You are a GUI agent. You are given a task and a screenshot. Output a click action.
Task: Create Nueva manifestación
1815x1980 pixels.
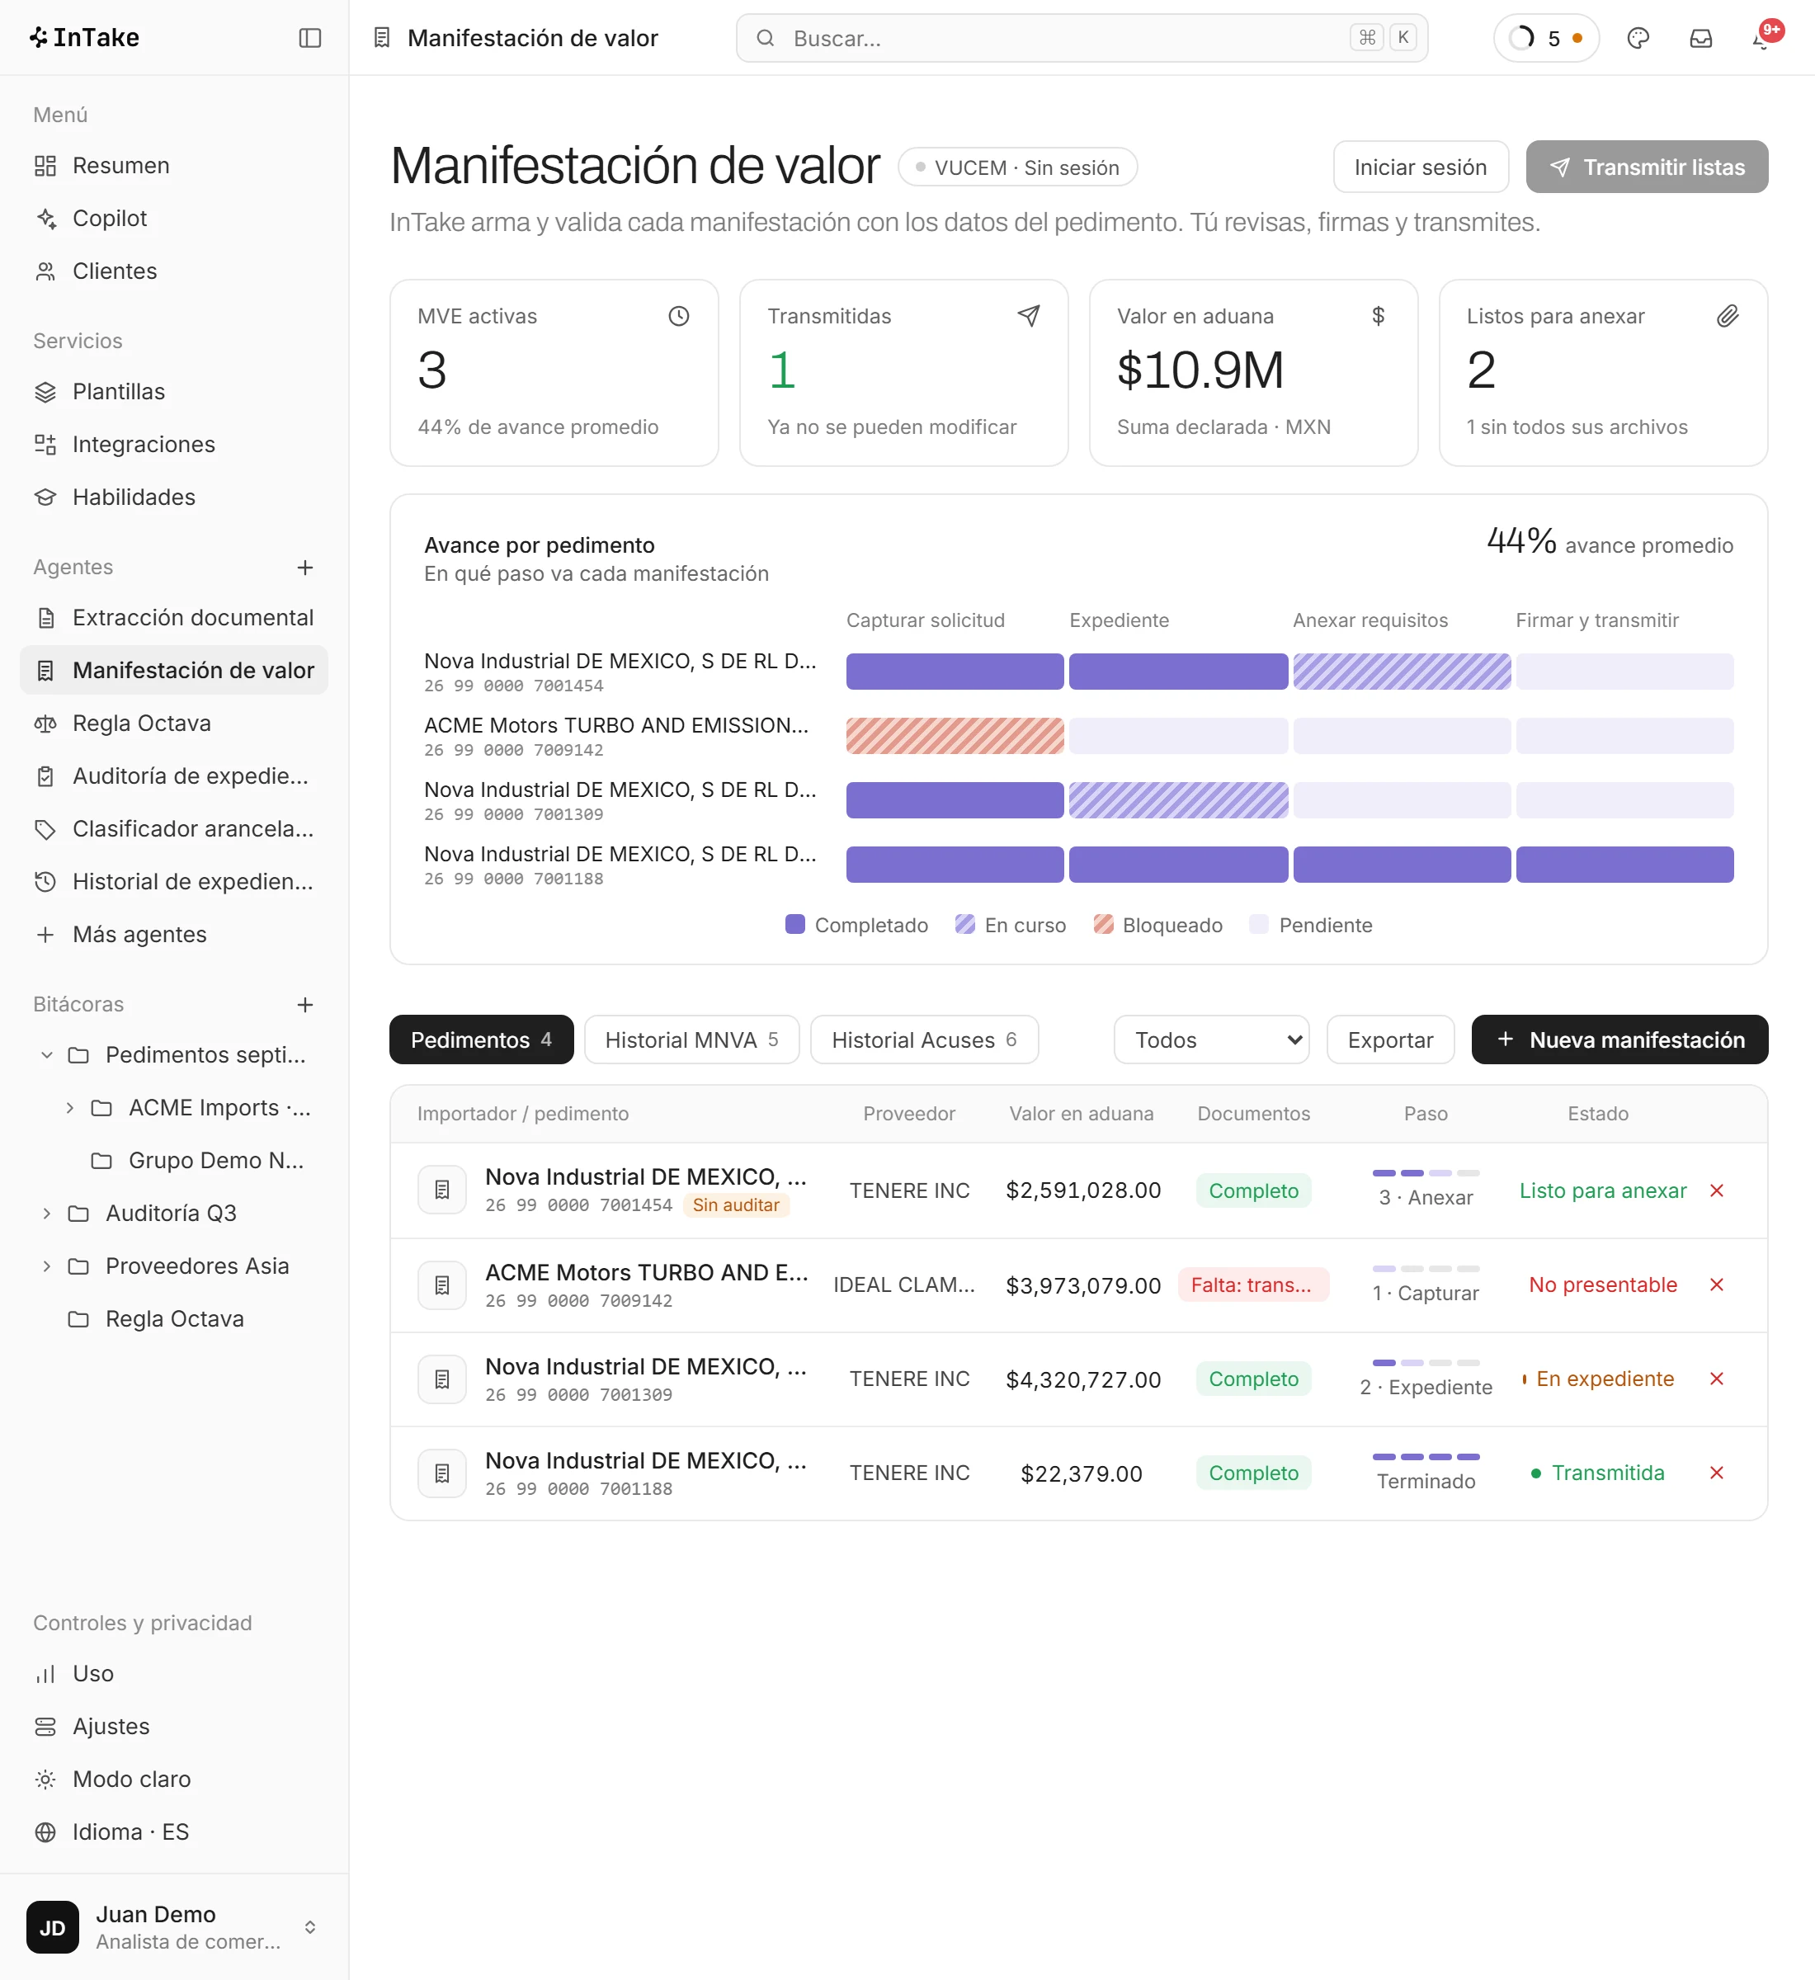click(x=1619, y=1039)
